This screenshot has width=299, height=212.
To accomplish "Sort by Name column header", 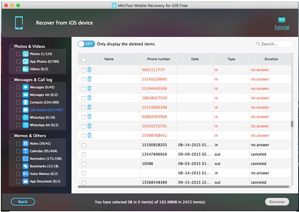I will coord(109,59).
